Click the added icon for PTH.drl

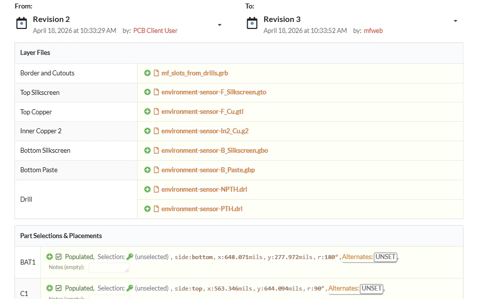(x=147, y=209)
